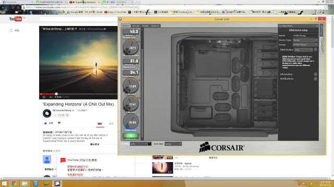
Task: Click the YouTube search box
Action: 78,19
